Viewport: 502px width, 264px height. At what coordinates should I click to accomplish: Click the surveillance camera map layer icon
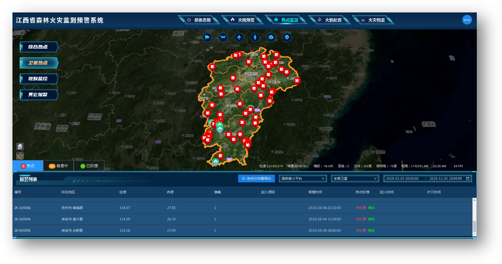click(x=207, y=37)
